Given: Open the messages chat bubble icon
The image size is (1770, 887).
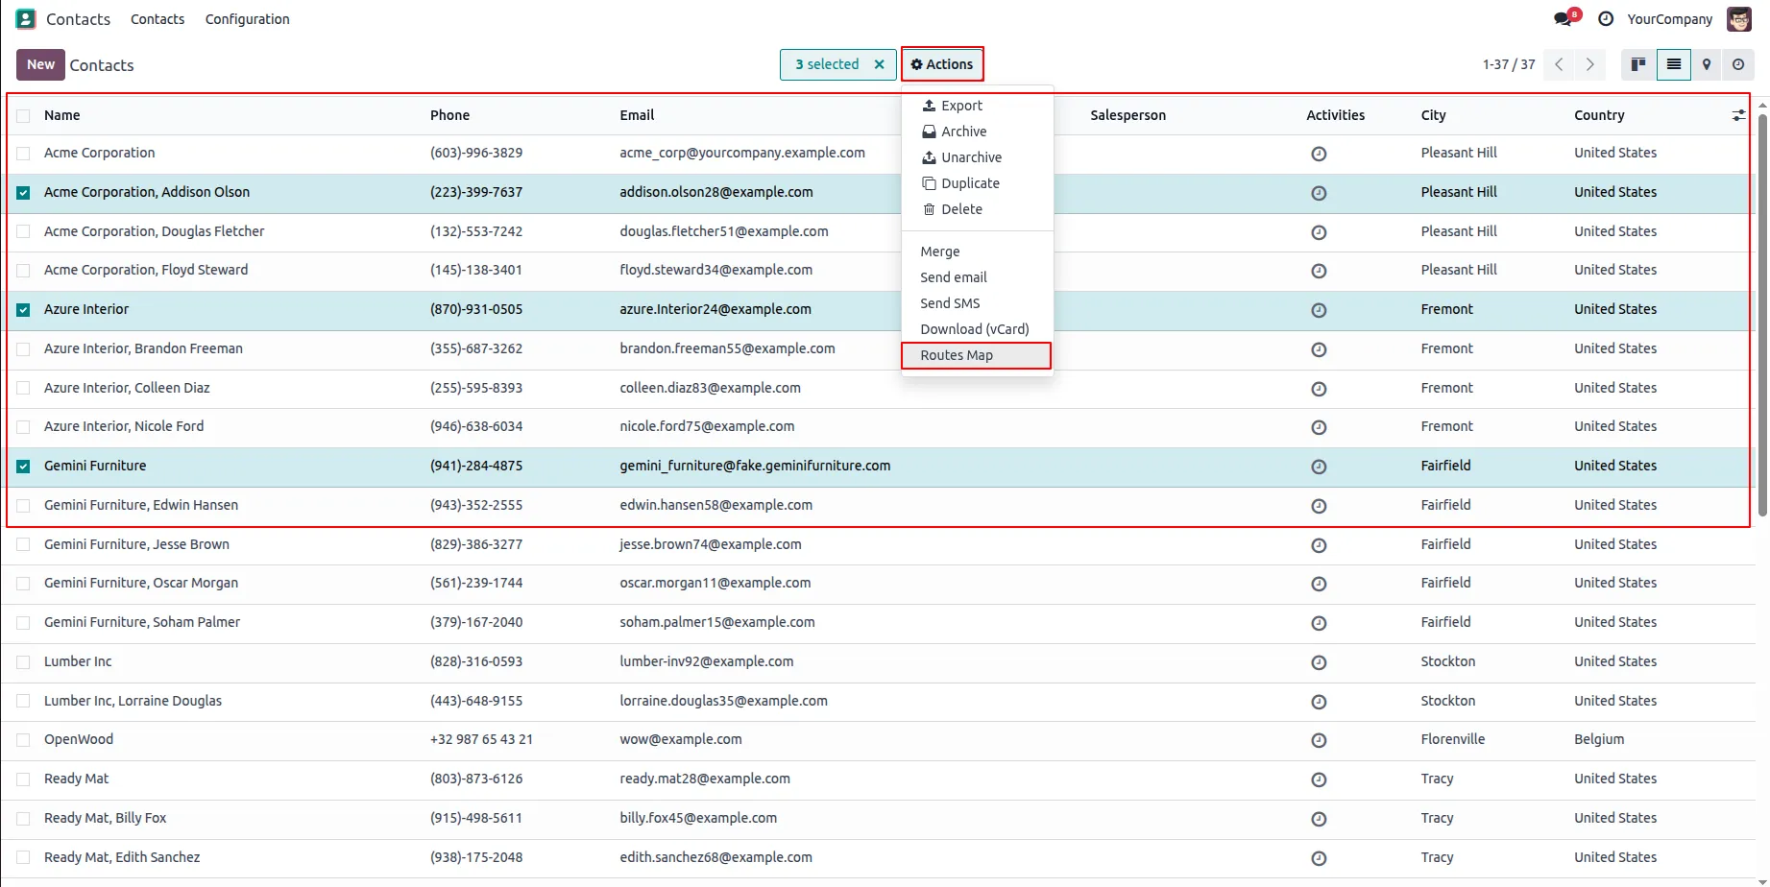Looking at the screenshot, I should [x=1564, y=19].
